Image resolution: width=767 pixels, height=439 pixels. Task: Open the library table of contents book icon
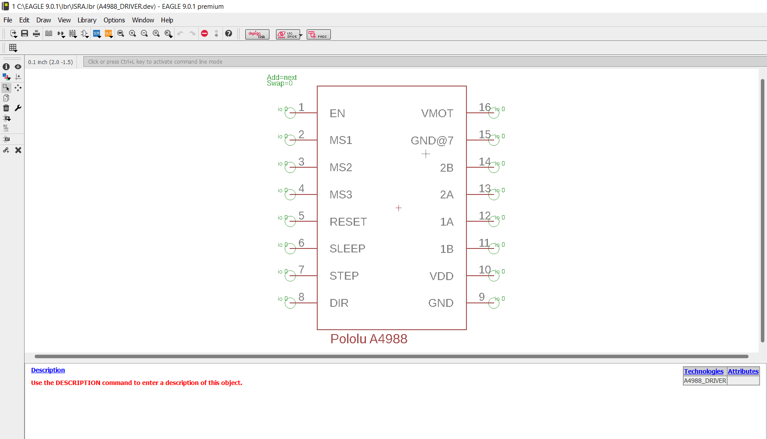49,33
